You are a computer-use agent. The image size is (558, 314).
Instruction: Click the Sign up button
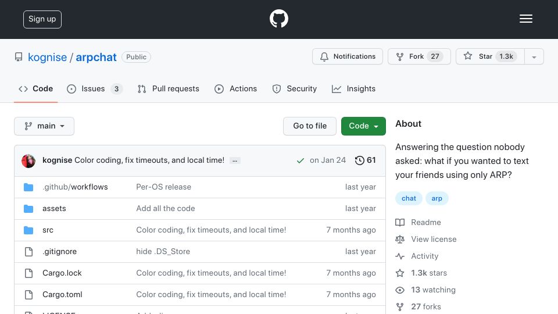point(42,19)
